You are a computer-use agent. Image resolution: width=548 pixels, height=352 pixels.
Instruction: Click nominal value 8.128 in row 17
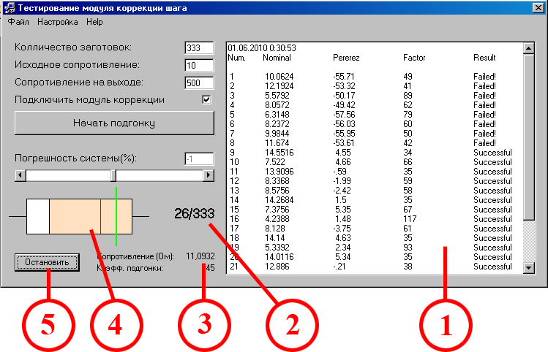[275, 229]
